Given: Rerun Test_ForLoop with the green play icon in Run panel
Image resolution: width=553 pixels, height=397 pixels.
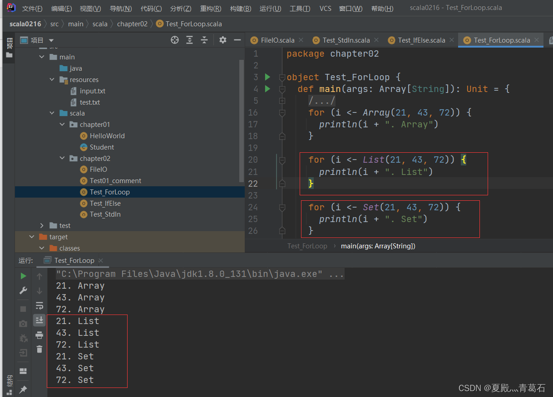Looking at the screenshot, I should click(x=23, y=276).
